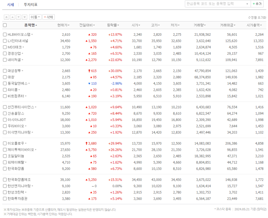Open the 피제이메탈 stock link
The width and height of the screenshot is (268, 218).
(x=16, y=162)
